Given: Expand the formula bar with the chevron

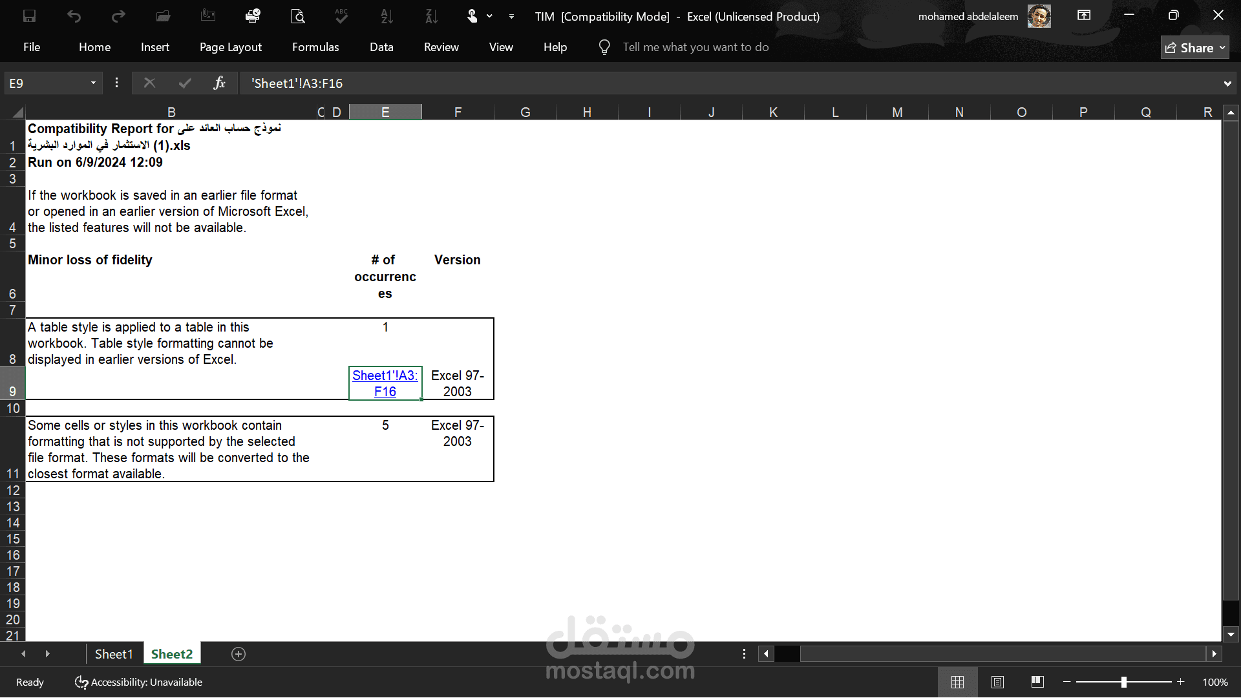Looking at the screenshot, I should coord(1227,83).
